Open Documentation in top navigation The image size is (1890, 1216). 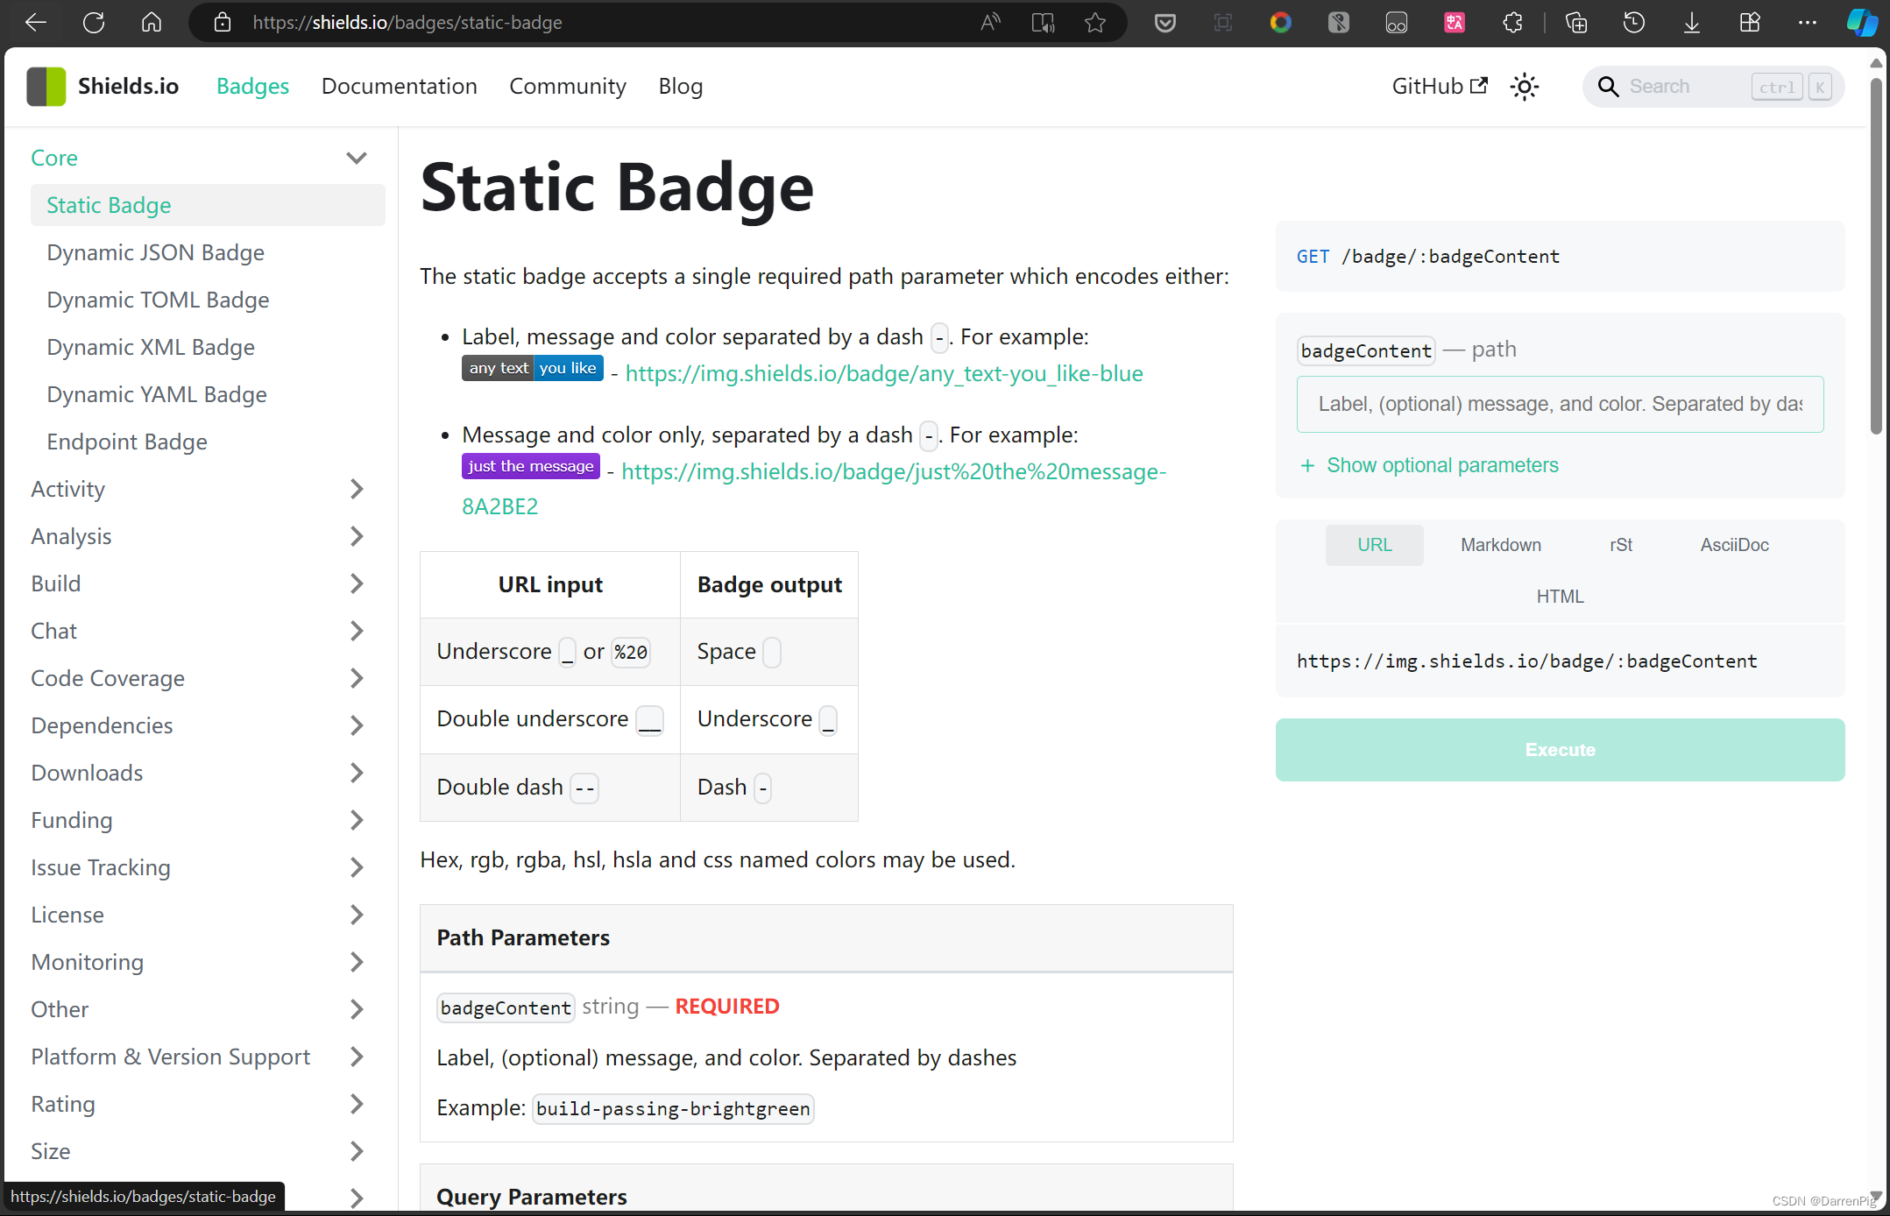[400, 86]
